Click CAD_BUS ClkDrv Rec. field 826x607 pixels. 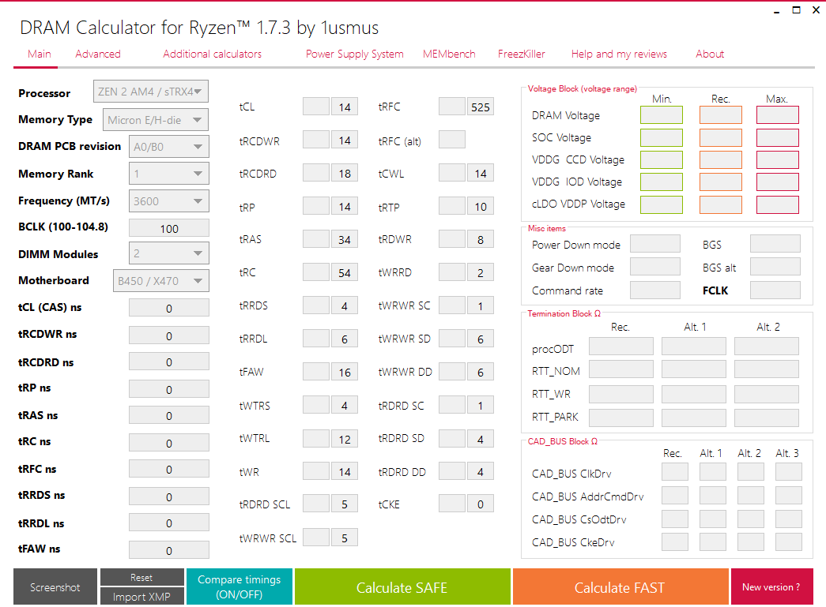pyautogui.click(x=675, y=472)
